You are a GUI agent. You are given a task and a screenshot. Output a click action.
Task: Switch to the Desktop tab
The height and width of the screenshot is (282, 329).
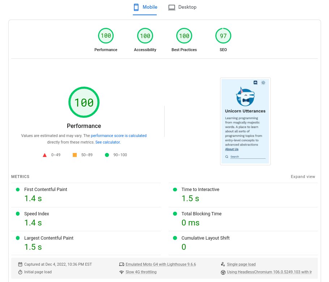[182, 8]
